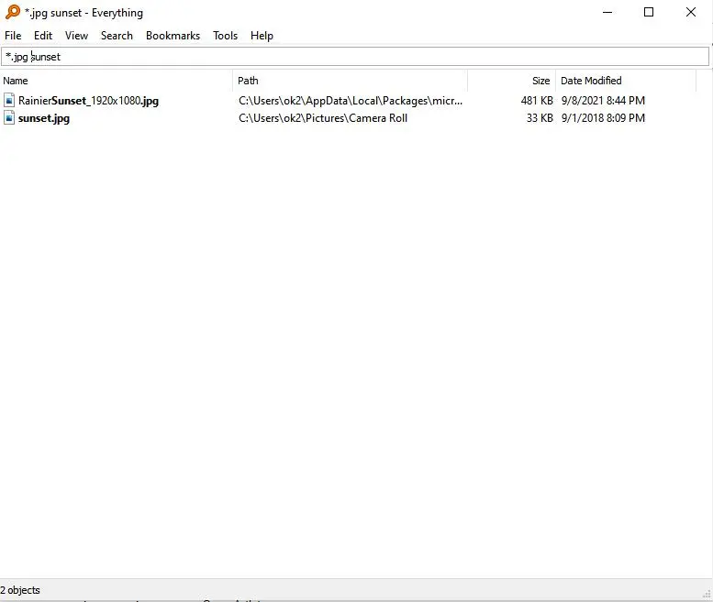This screenshot has width=713, height=602.
Task: Sort results by Path column header
Action: tap(351, 81)
